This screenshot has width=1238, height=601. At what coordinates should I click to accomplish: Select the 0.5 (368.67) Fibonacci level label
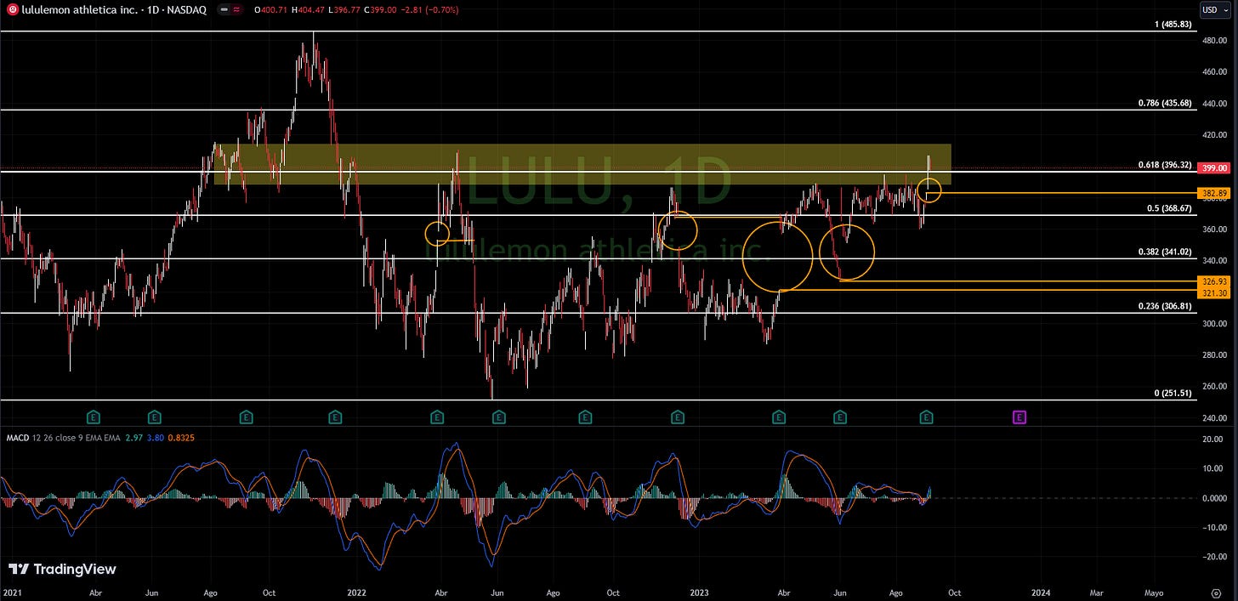(1168, 208)
